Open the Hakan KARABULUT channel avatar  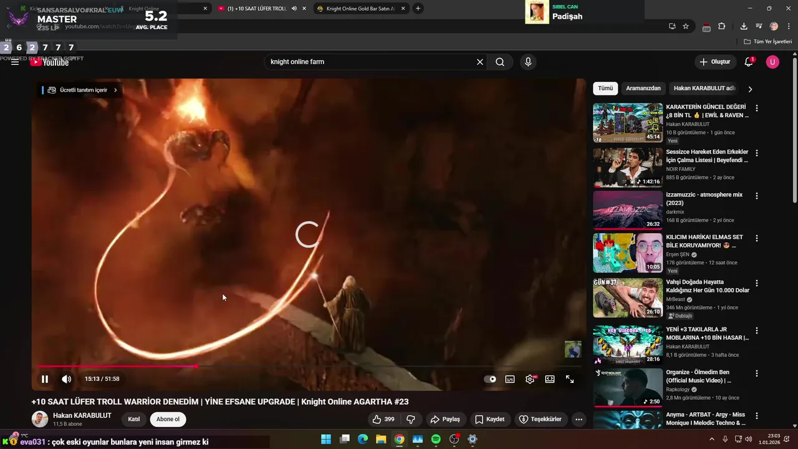coord(40,419)
